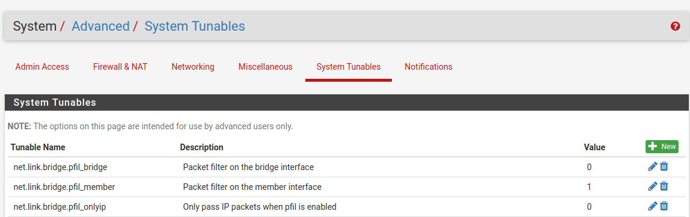The width and height of the screenshot is (690, 217).
Task: Delete the net.link.bridge.pfil_member tunable trash icon
Action: (x=664, y=186)
